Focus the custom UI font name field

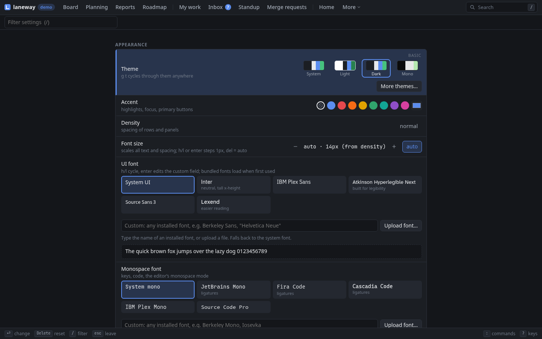tap(250, 226)
